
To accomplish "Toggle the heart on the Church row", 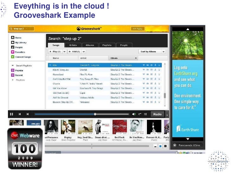I will coord(144,84).
